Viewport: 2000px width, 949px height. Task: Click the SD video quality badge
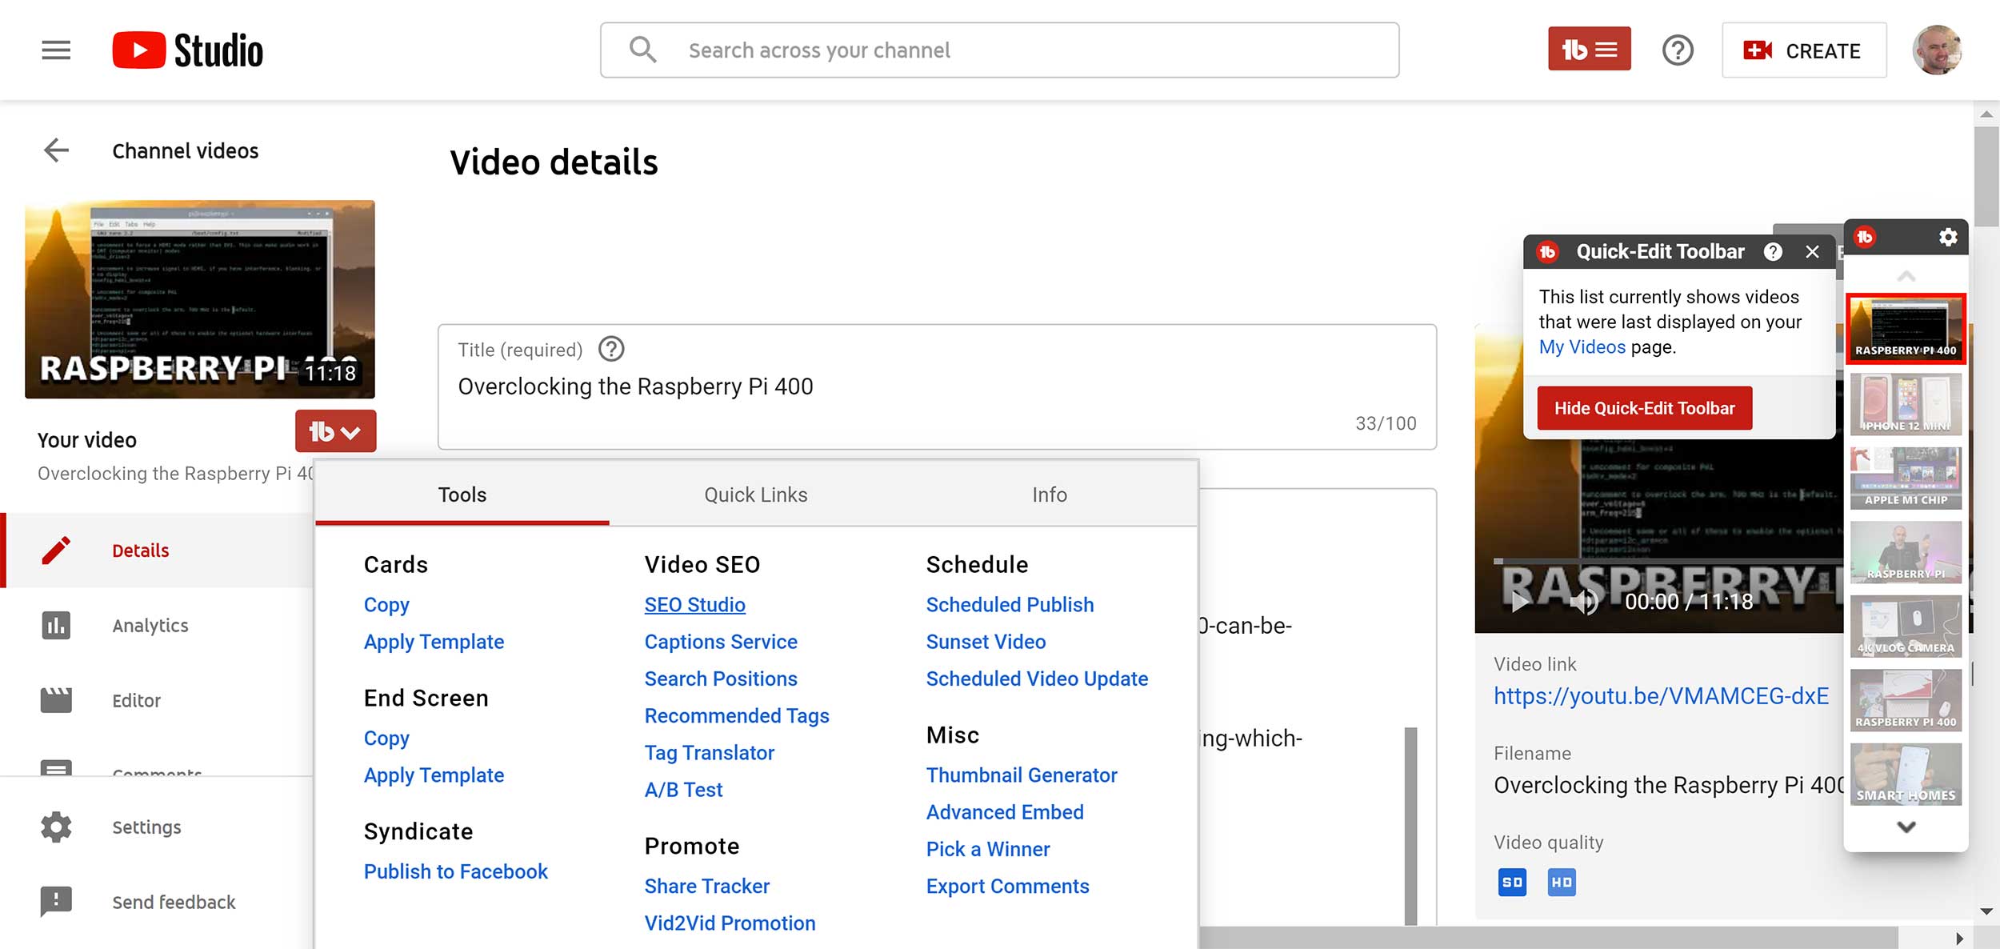[1512, 882]
